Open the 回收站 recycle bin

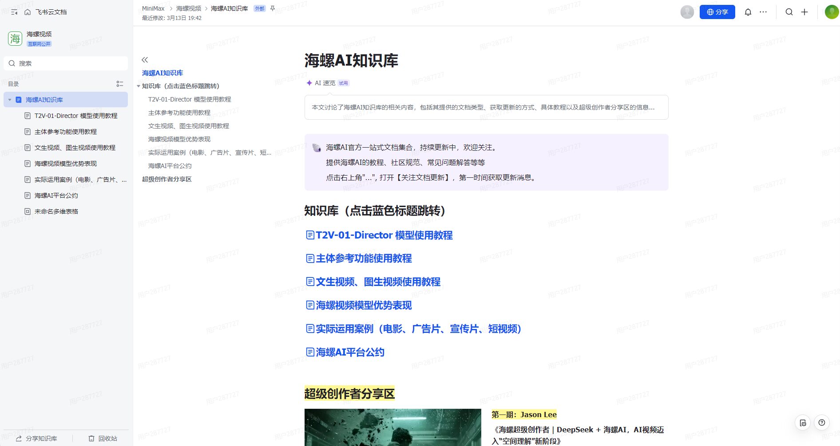pos(103,438)
